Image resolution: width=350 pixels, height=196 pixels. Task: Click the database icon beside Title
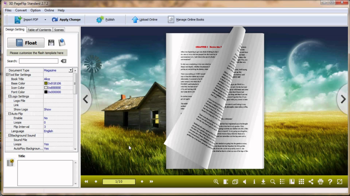(10, 163)
